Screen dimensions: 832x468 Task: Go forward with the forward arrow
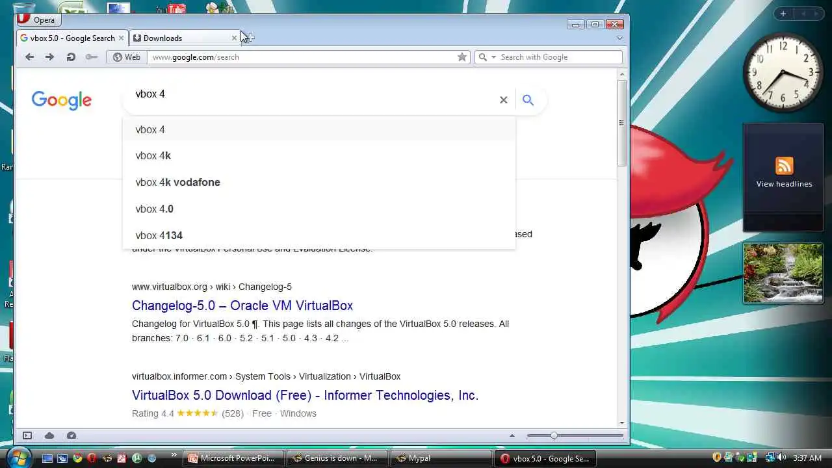(x=49, y=57)
